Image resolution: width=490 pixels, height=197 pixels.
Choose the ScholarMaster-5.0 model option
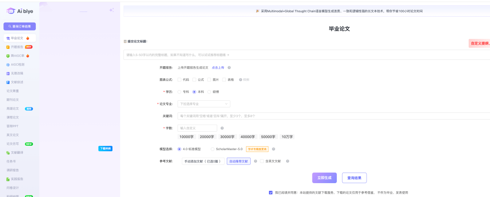click(212, 149)
